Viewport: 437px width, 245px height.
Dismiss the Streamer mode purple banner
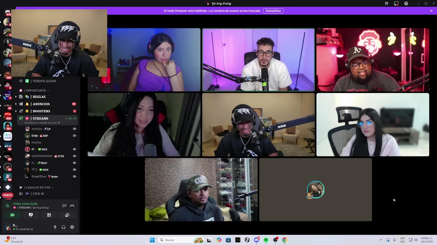click(x=431, y=11)
